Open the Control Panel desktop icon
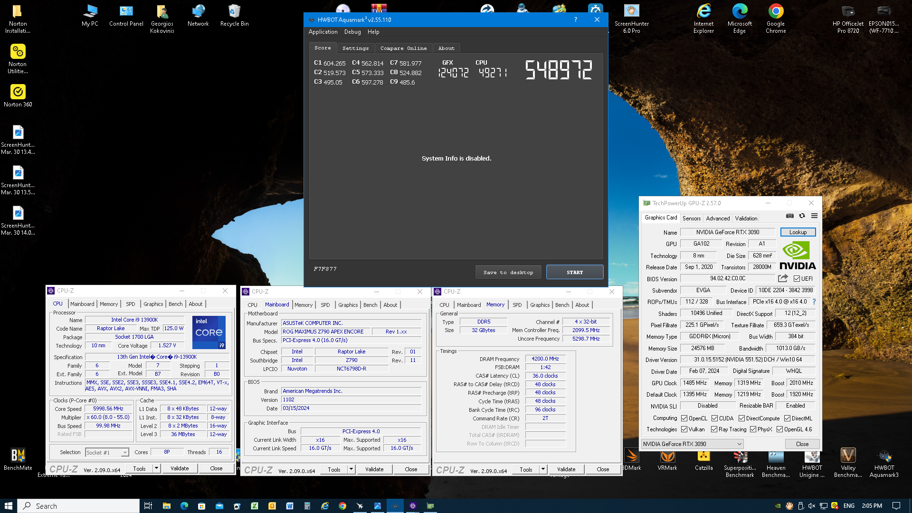Viewport: 912px width, 513px height. point(126,16)
